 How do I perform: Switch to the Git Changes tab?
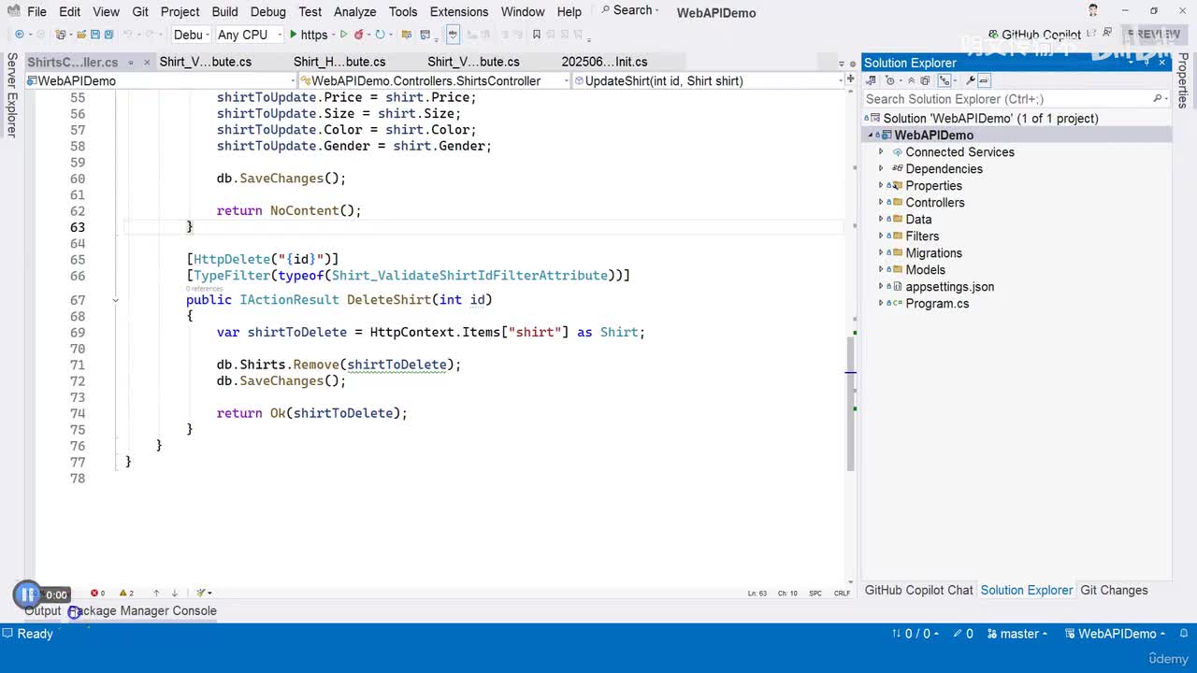click(x=1114, y=591)
